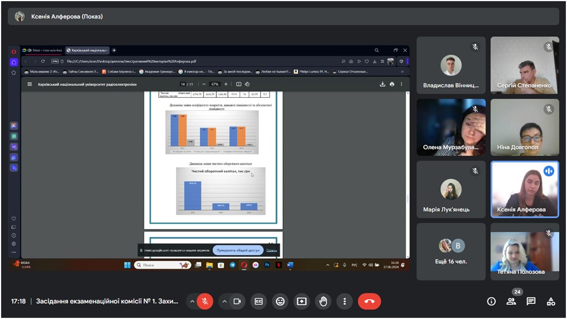Open the in-call chat panel
The image size is (567, 319).
pyautogui.click(x=531, y=301)
